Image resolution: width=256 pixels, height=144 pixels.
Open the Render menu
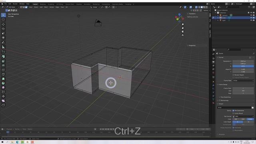coord(15,4)
